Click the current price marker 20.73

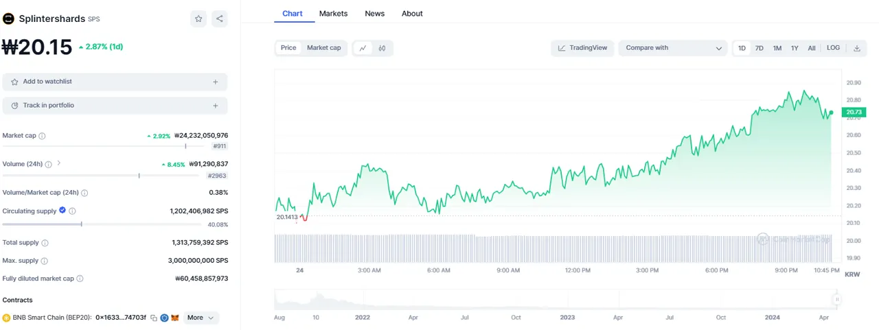tap(854, 112)
